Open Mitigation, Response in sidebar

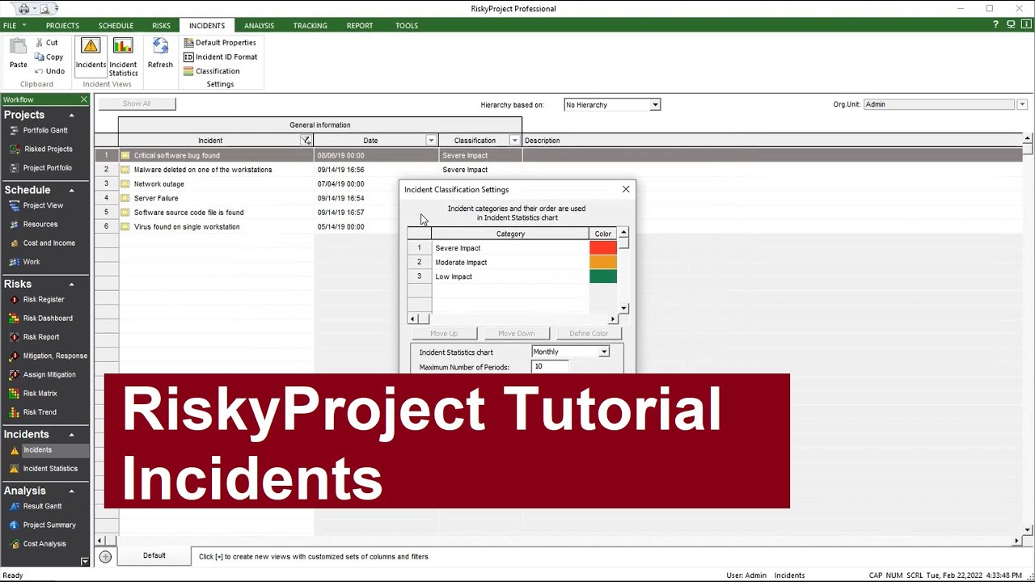pyautogui.click(x=55, y=356)
